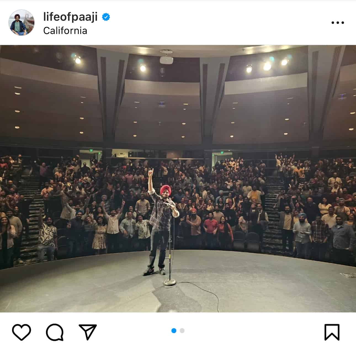The height and width of the screenshot is (350, 356).
Task: Open comments via the speech bubble icon
Action: 55,332
